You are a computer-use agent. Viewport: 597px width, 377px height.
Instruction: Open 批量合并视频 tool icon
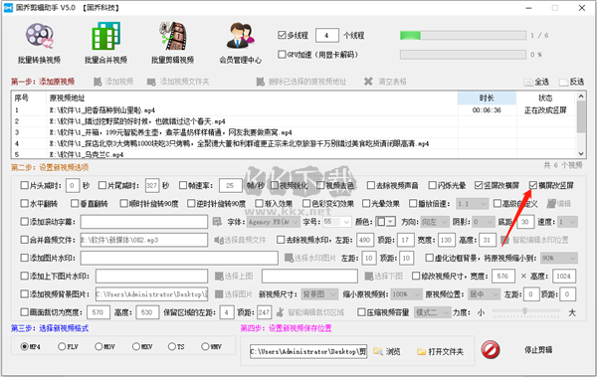click(105, 36)
